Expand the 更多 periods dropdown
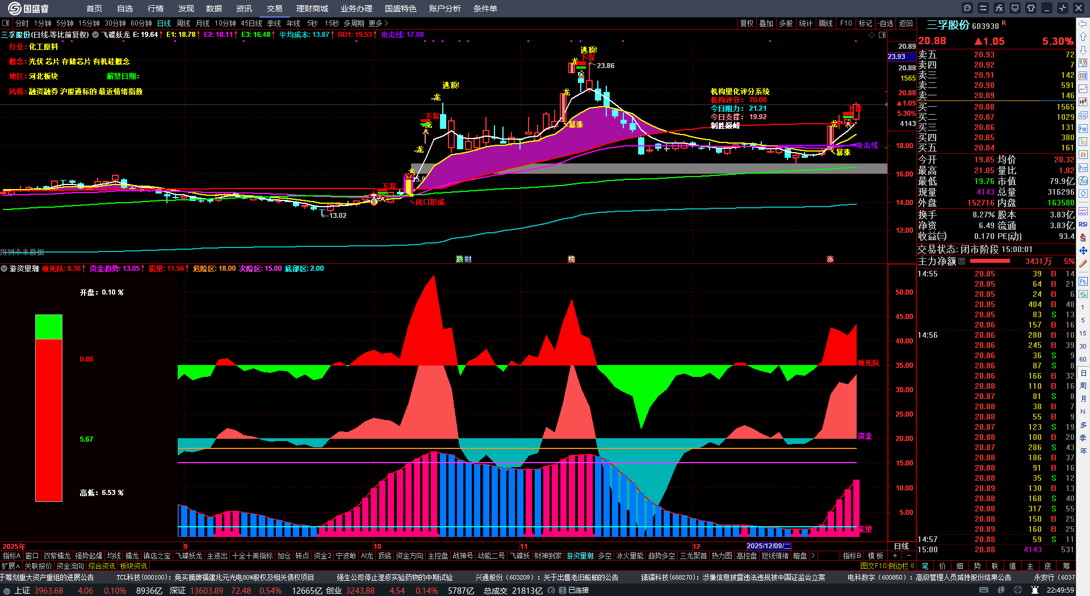Screen dimensions: 1090x596 pyautogui.click(x=379, y=23)
